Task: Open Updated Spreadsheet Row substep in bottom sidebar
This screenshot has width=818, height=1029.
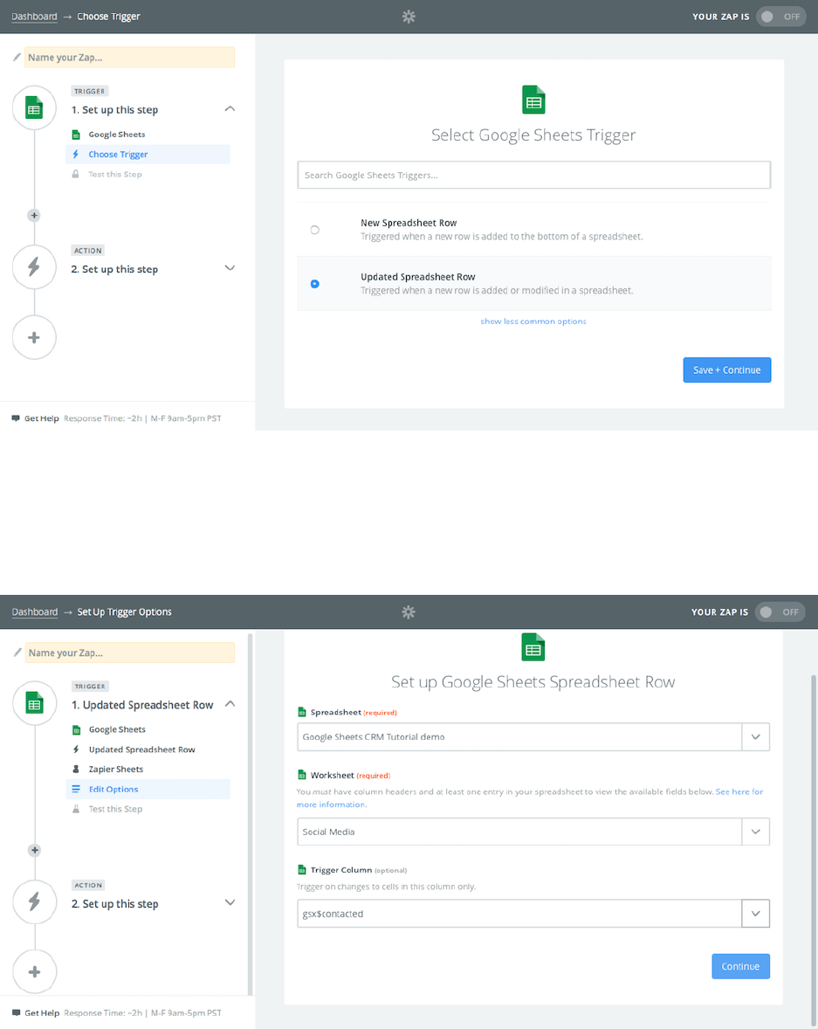Action: click(x=141, y=749)
